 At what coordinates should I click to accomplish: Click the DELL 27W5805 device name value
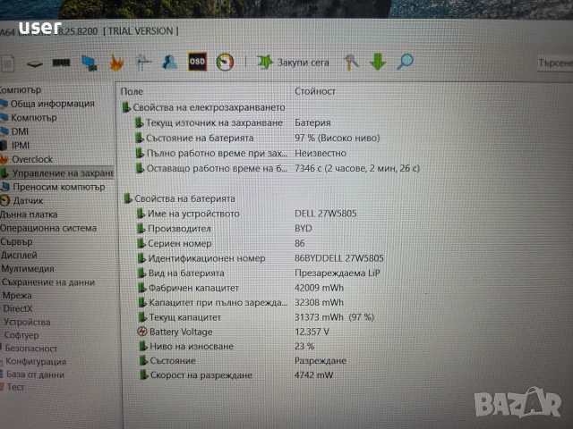click(x=326, y=214)
